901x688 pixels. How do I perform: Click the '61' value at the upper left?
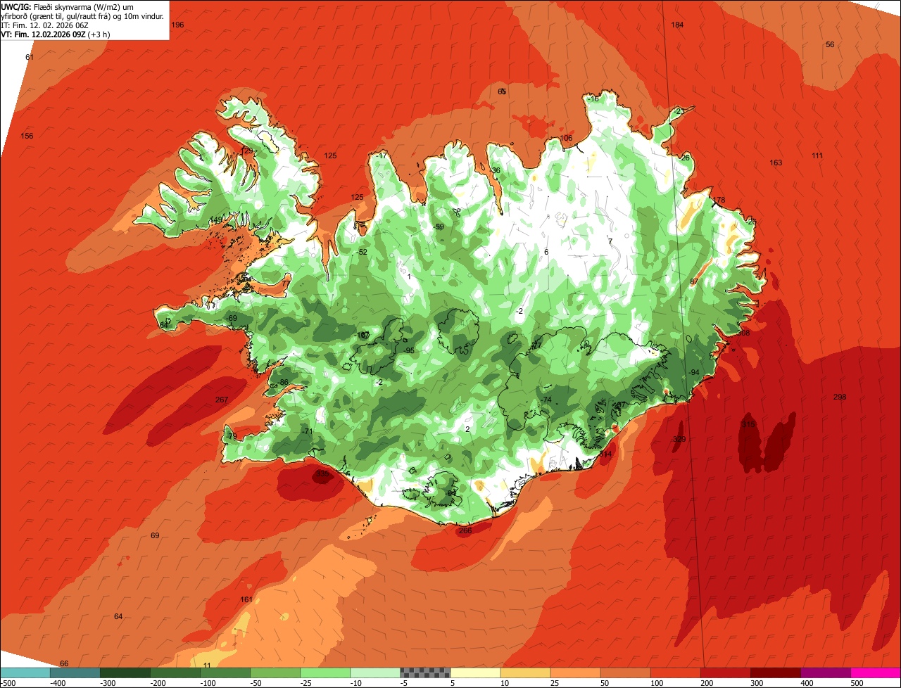pyautogui.click(x=30, y=57)
